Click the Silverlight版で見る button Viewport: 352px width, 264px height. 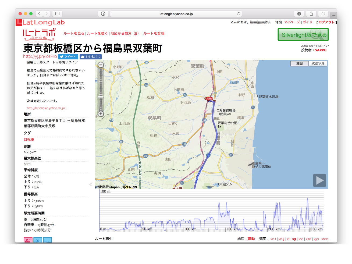coord(303,35)
